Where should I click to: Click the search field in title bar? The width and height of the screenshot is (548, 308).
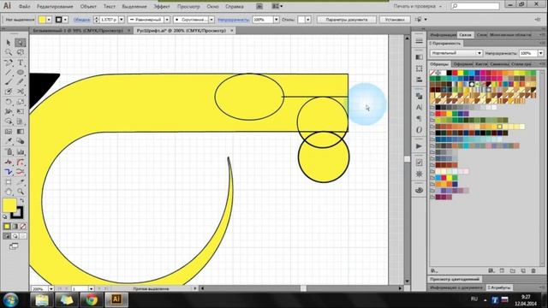tap(475, 6)
